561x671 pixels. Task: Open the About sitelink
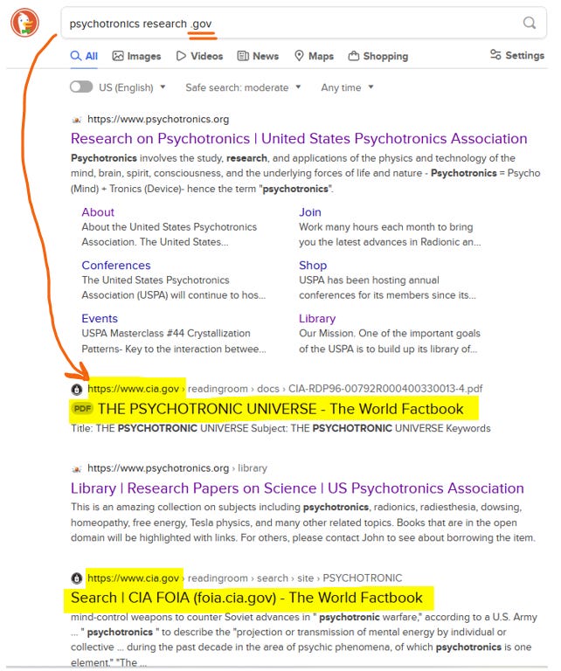click(98, 212)
